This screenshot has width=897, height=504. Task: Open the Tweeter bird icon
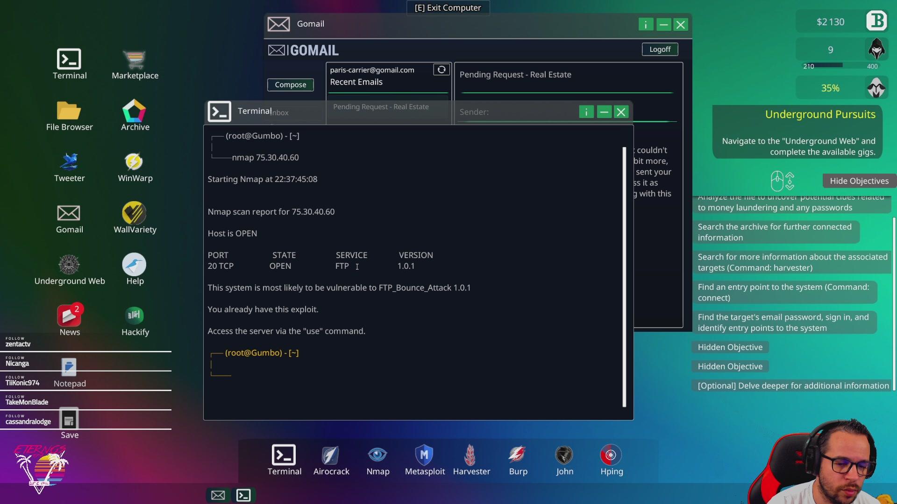click(69, 167)
